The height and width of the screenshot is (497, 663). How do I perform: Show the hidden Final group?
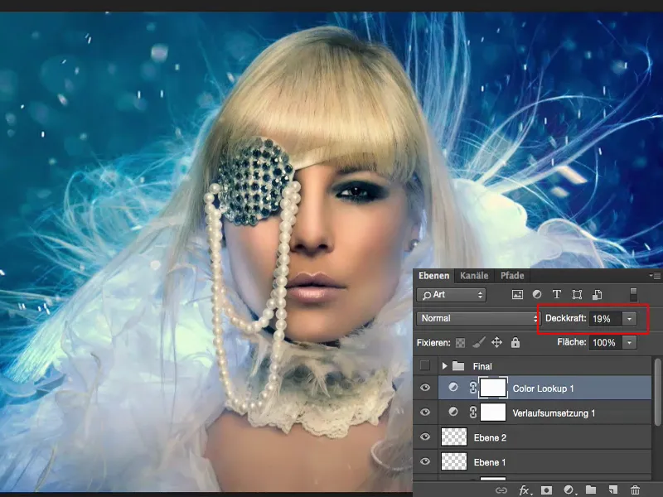click(425, 365)
